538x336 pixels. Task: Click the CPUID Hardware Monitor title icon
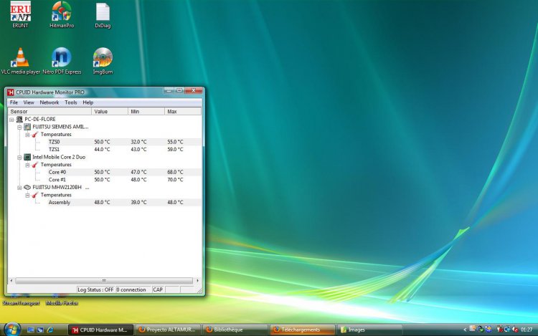coord(11,92)
